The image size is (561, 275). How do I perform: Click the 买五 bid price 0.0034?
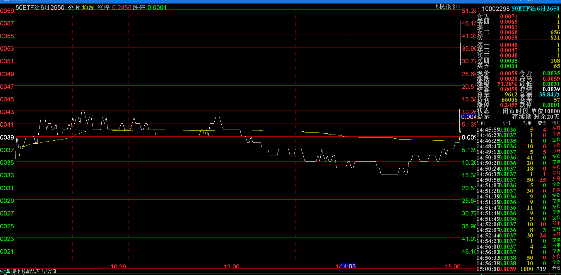[509, 66]
